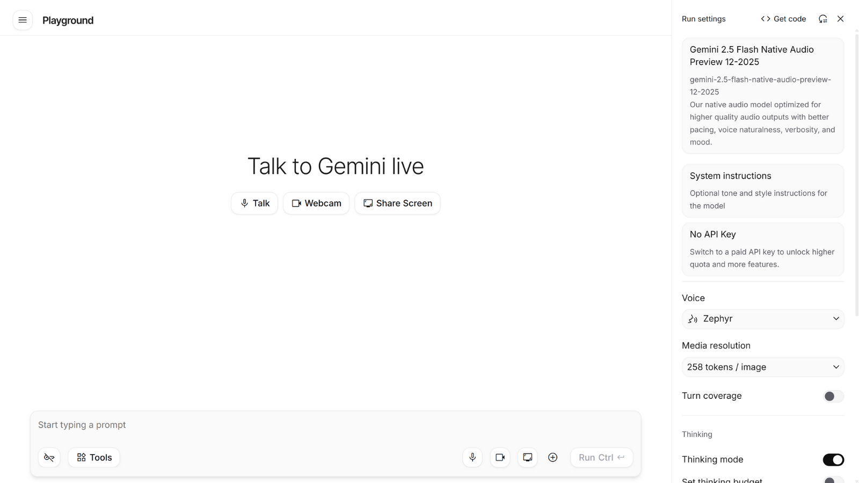Disable the Thinking mode toggle
The height and width of the screenshot is (483, 859).
pyautogui.click(x=833, y=459)
